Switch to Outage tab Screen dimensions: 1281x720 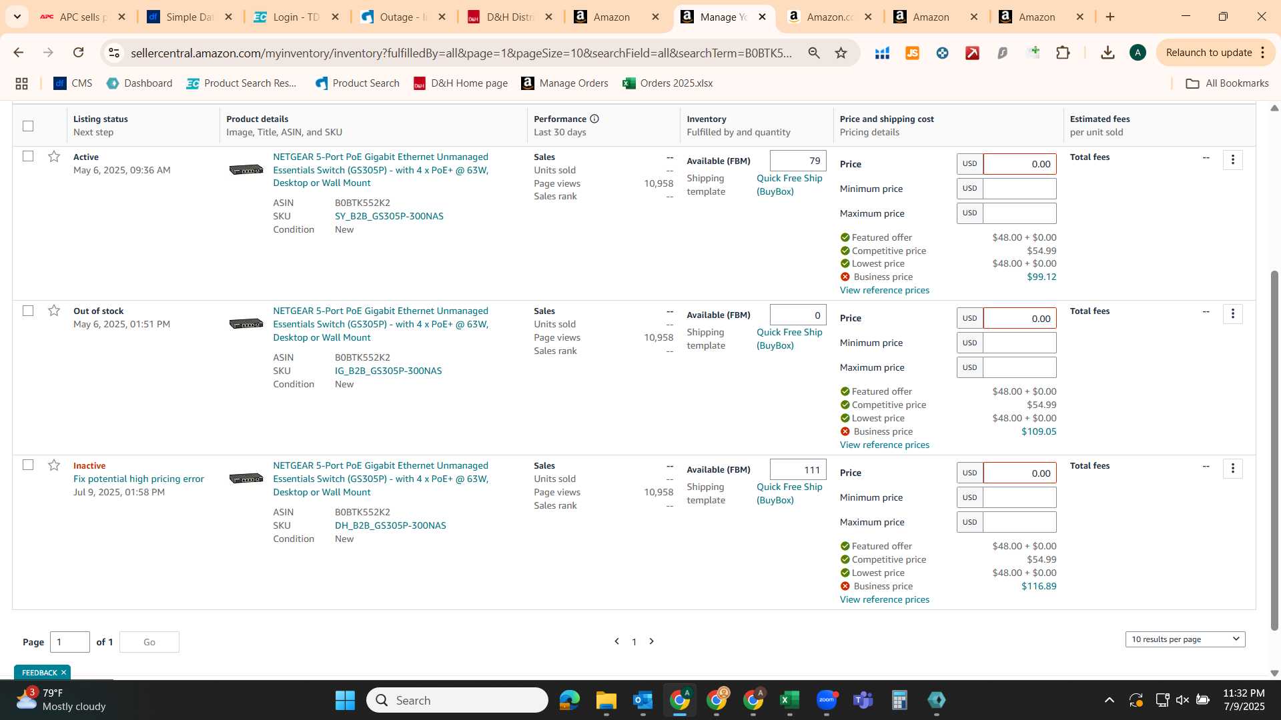(403, 17)
